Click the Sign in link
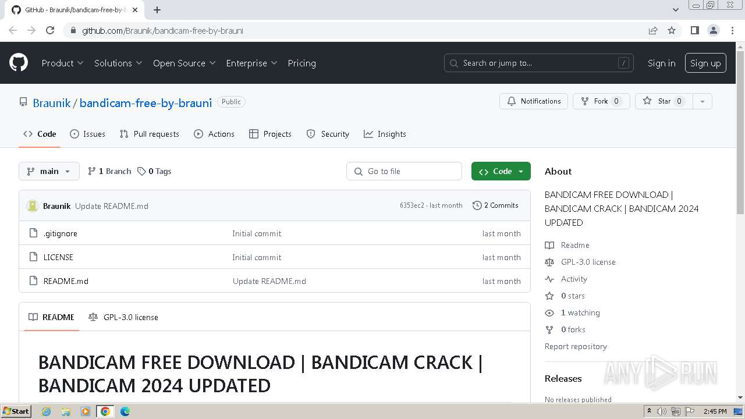This screenshot has width=745, height=419. click(661, 63)
